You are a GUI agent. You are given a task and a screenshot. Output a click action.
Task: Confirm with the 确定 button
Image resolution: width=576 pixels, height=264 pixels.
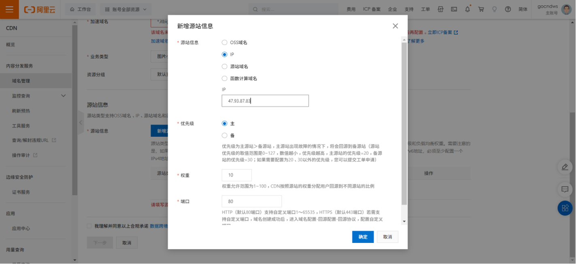point(363,237)
